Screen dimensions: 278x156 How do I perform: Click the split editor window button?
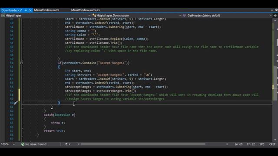275,16
